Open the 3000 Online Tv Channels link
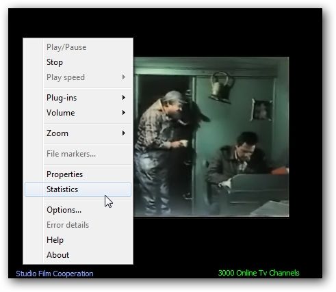 (259, 273)
